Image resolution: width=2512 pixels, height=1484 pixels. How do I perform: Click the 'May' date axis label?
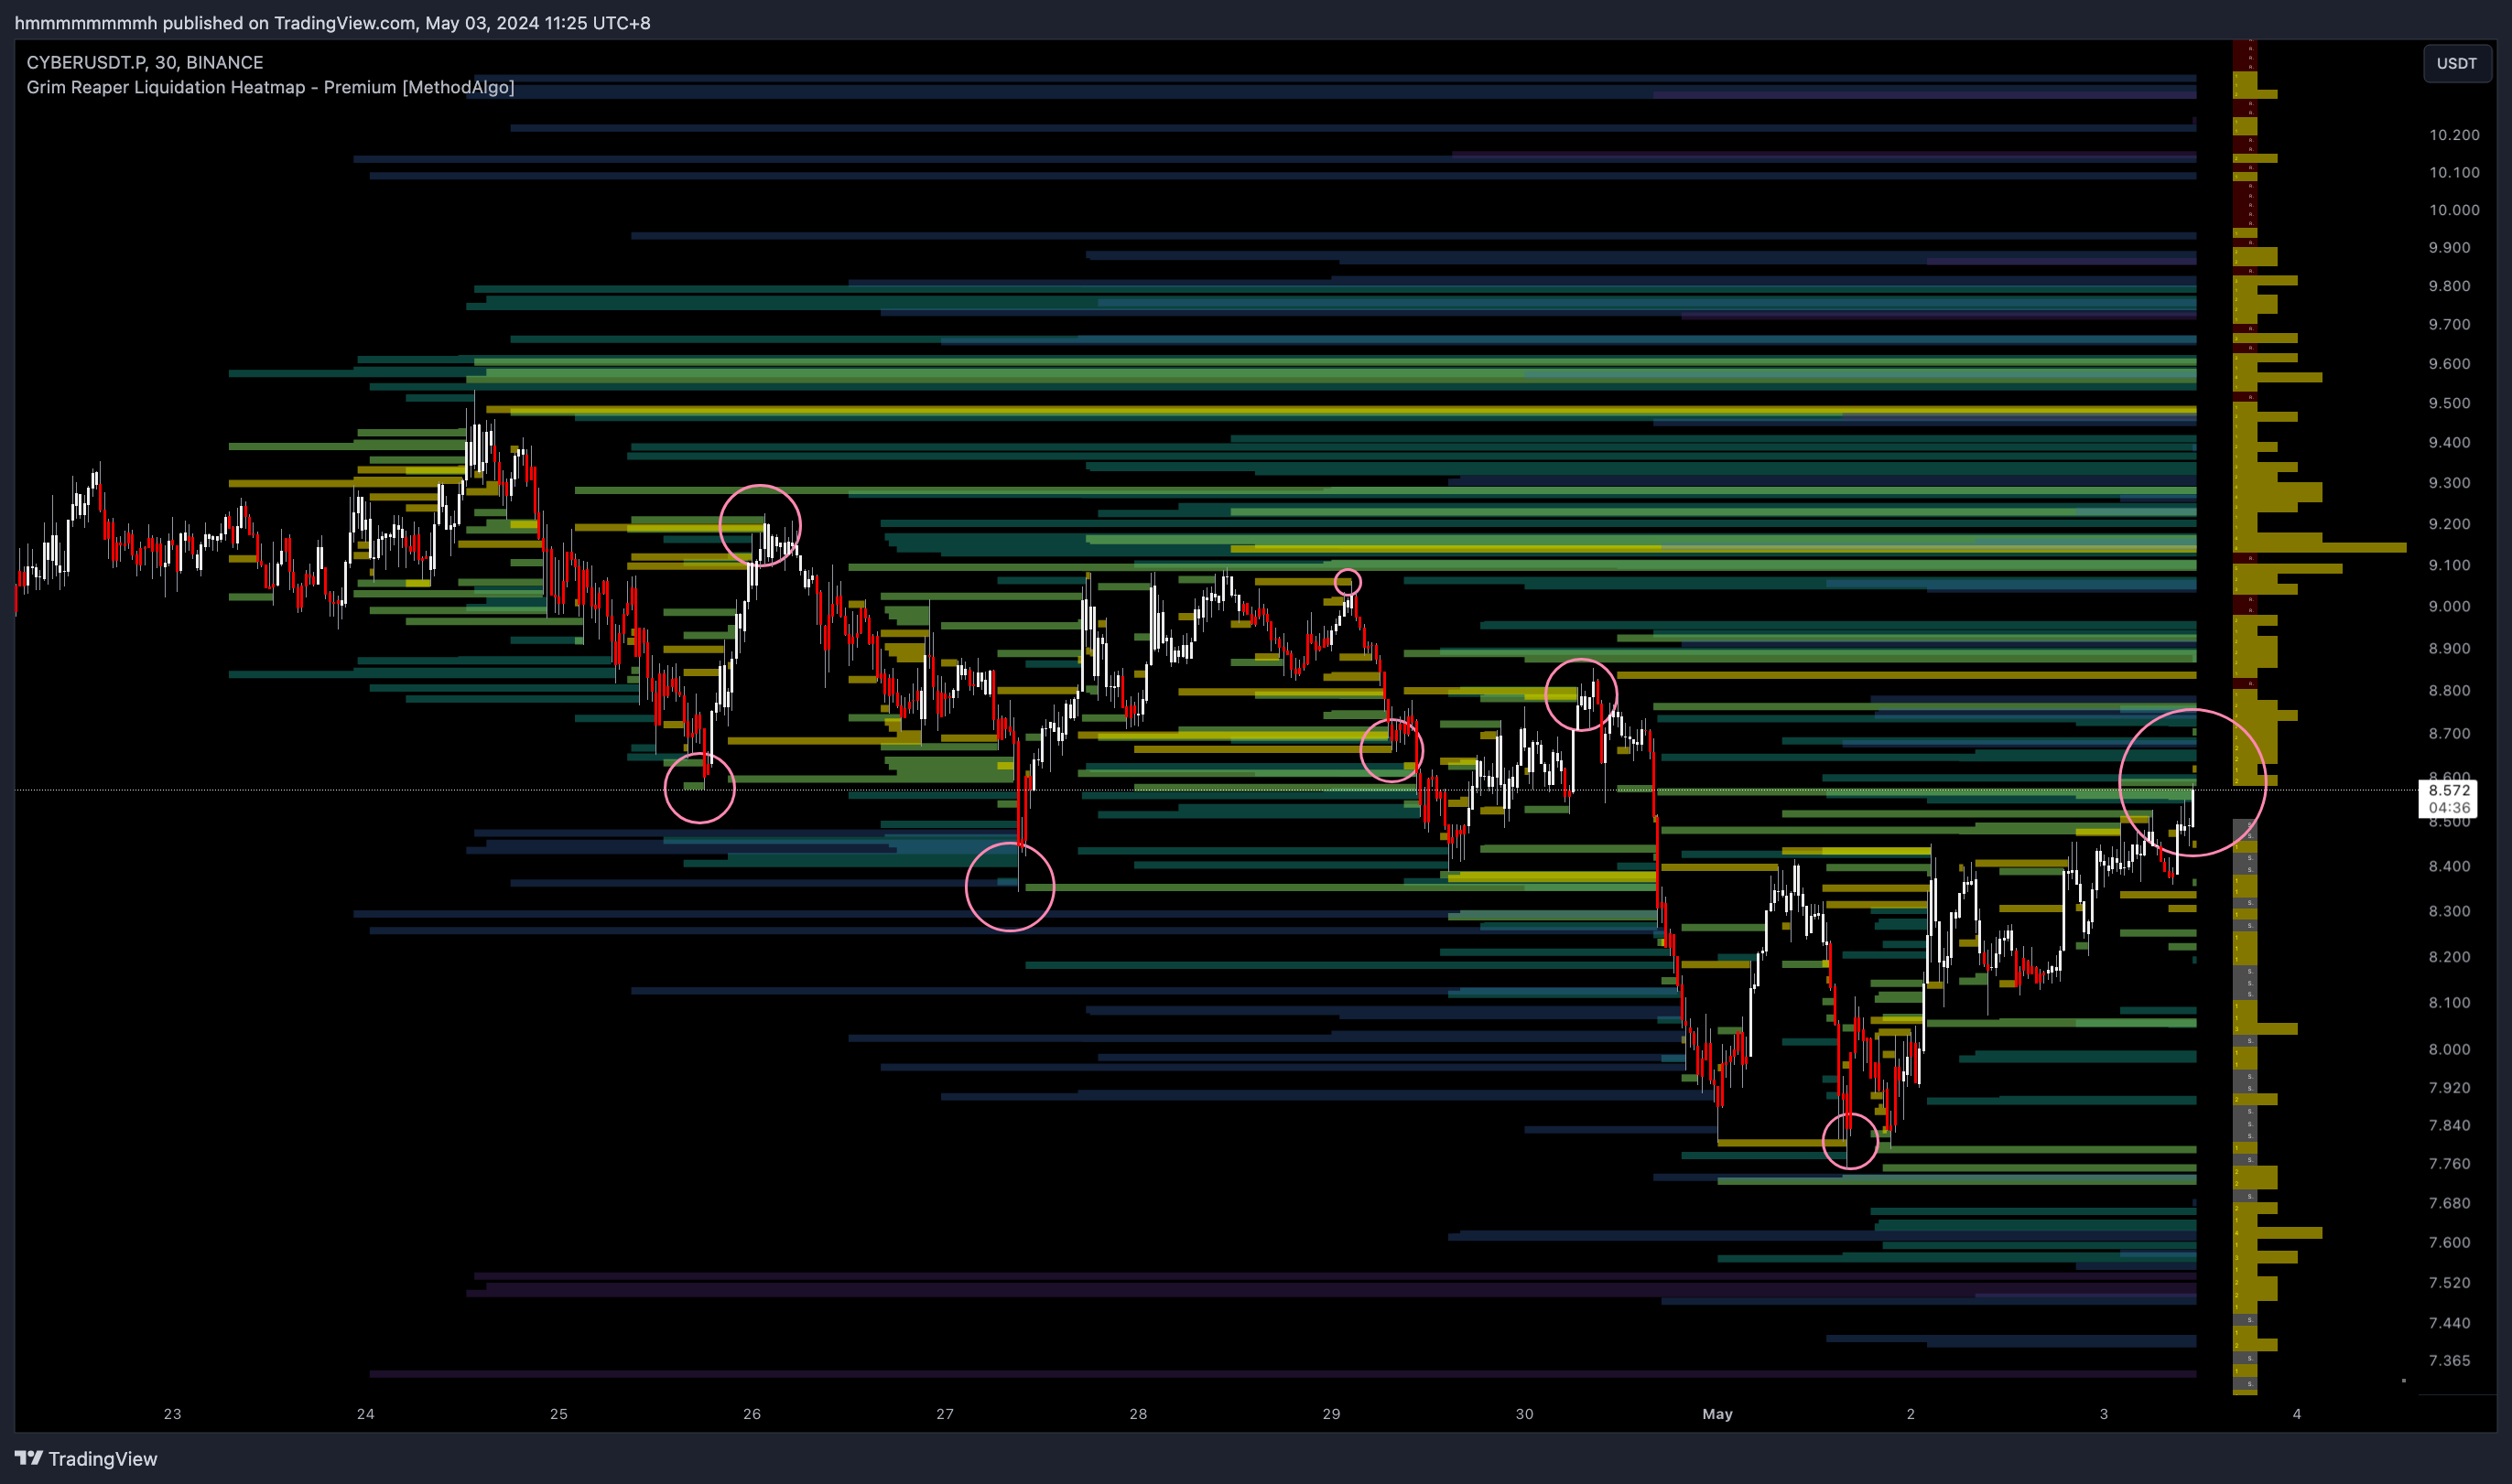[x=1716, y=1413]
